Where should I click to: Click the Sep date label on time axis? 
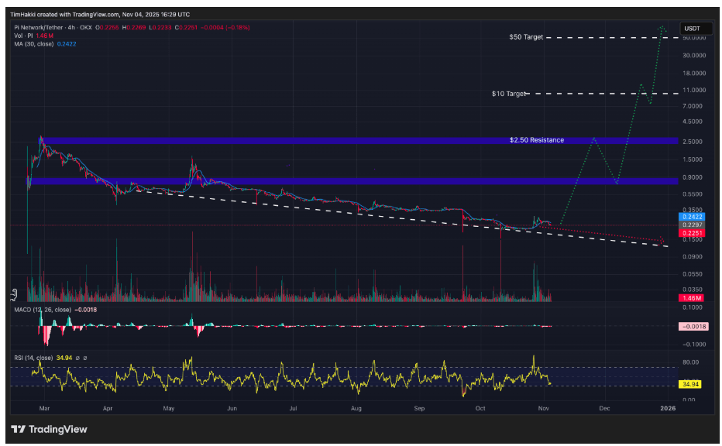tap(419, 408)
